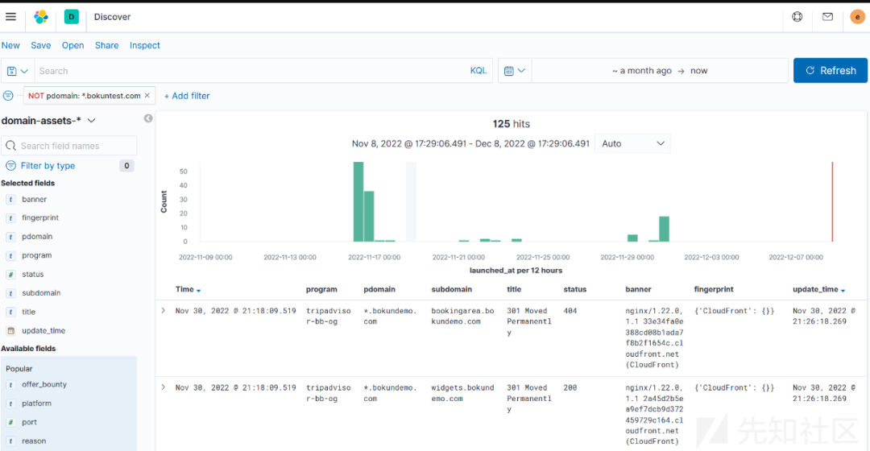
Task: Click Search field names input
Action: 68,146
